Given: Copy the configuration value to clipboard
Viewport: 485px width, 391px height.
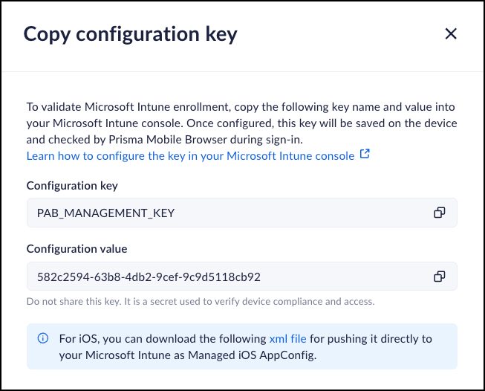Looking at the screenshot, I should [x=439, y=277].
